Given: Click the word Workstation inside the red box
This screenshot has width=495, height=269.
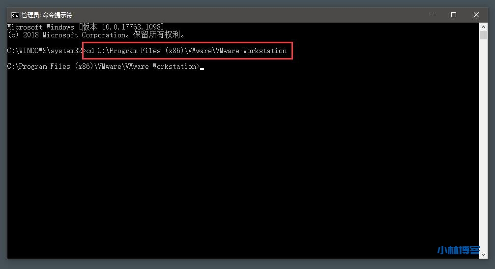Looking at the screenshot, I should click(265, 51).
